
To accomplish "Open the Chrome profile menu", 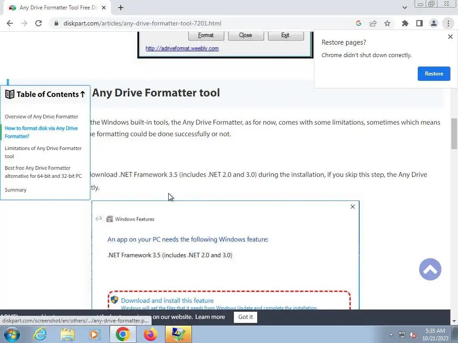I will pyautogui.click(x=434, y=23).
